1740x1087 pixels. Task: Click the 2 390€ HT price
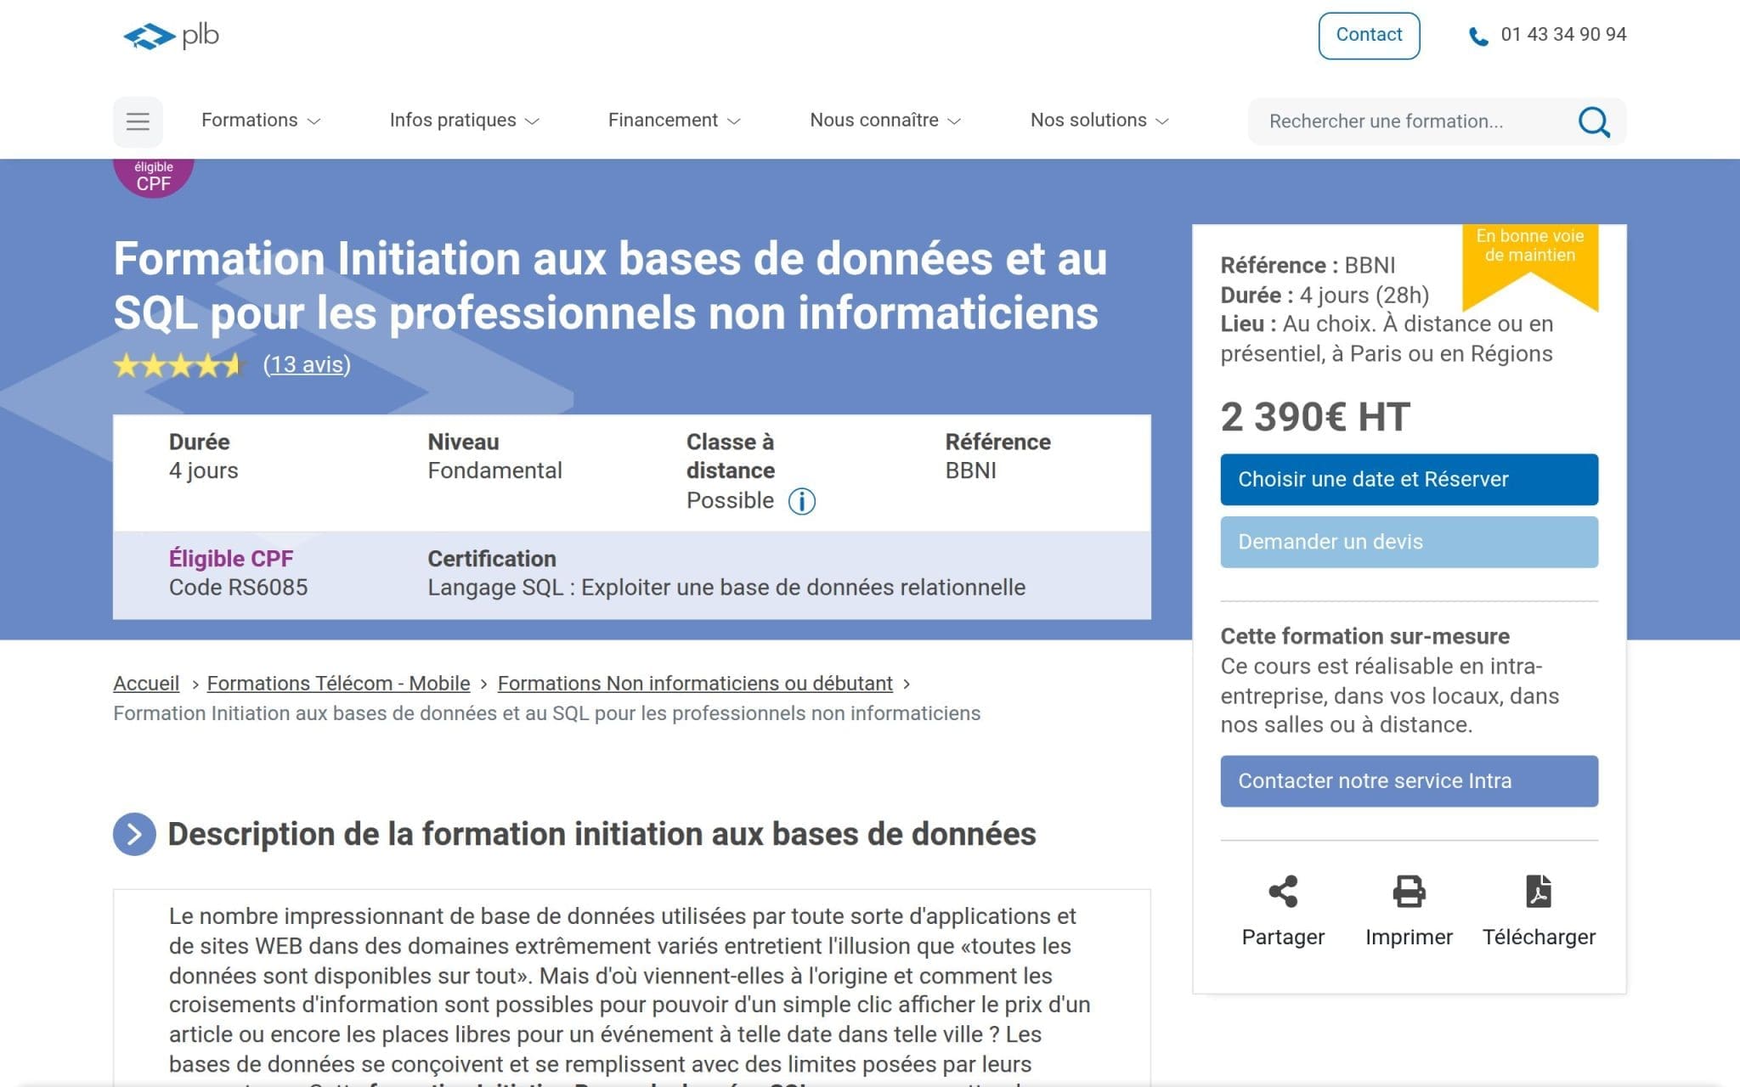pyautogui.click(x=1315, y=417)
